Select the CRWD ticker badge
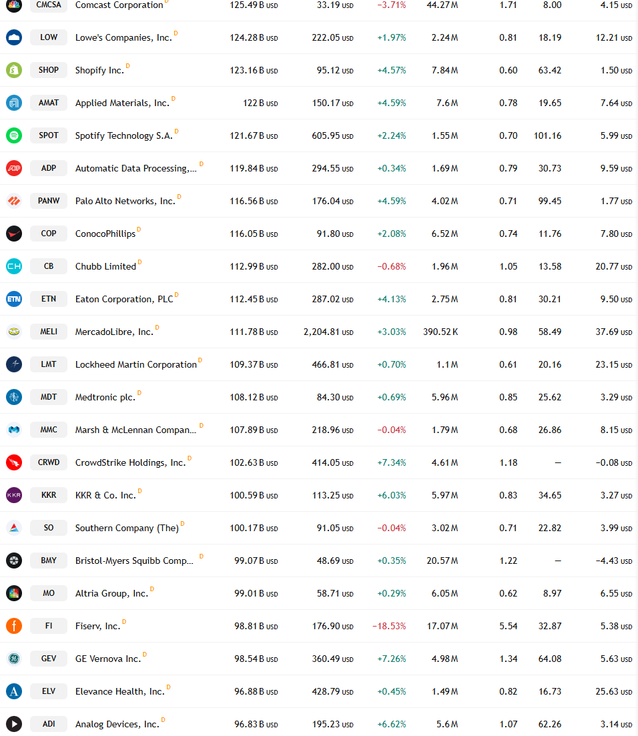This screenshot has width=638, height=736. pos(49,462)
